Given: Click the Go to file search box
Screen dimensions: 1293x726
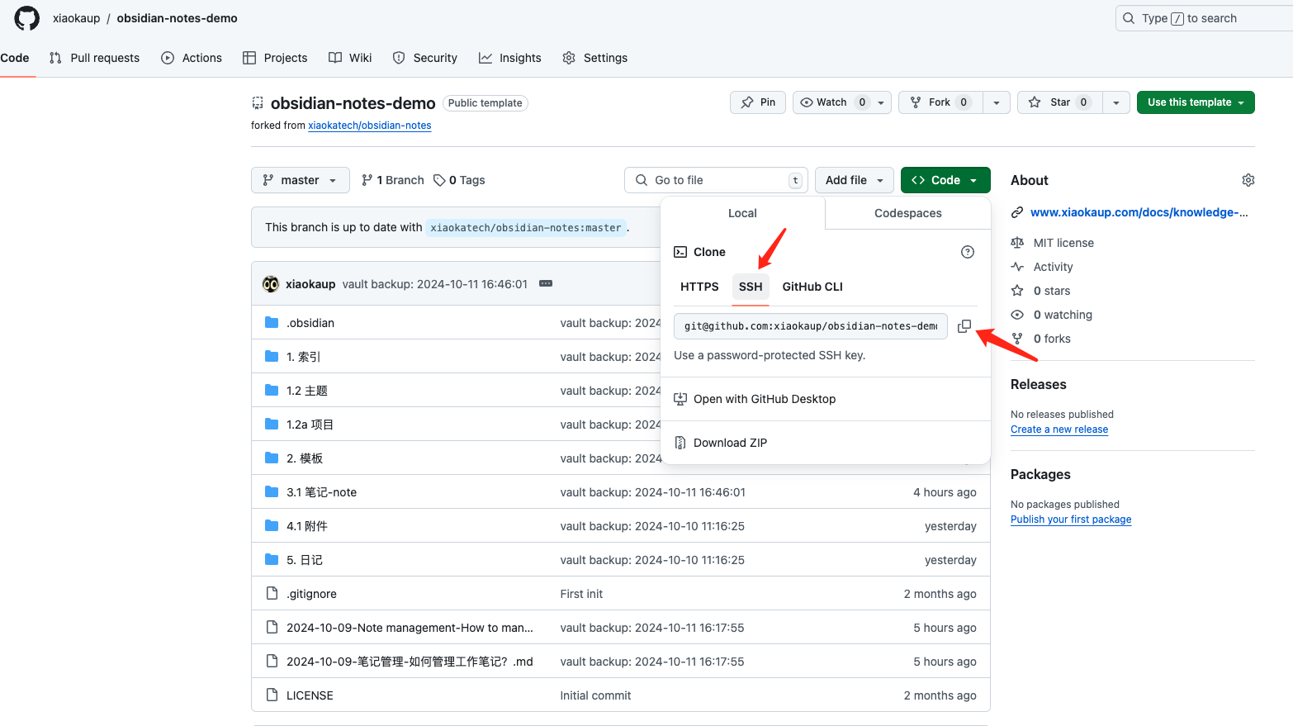Looking at the screenshot, I should pyautogui.click(x=716, y=180).
